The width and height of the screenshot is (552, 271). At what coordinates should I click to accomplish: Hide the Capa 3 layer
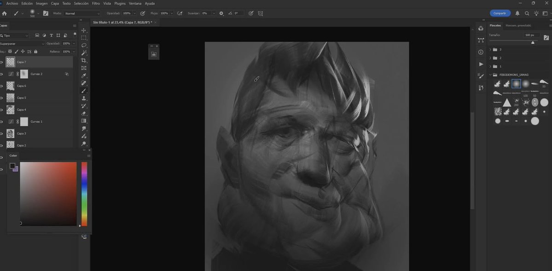[x=1, y=134]
